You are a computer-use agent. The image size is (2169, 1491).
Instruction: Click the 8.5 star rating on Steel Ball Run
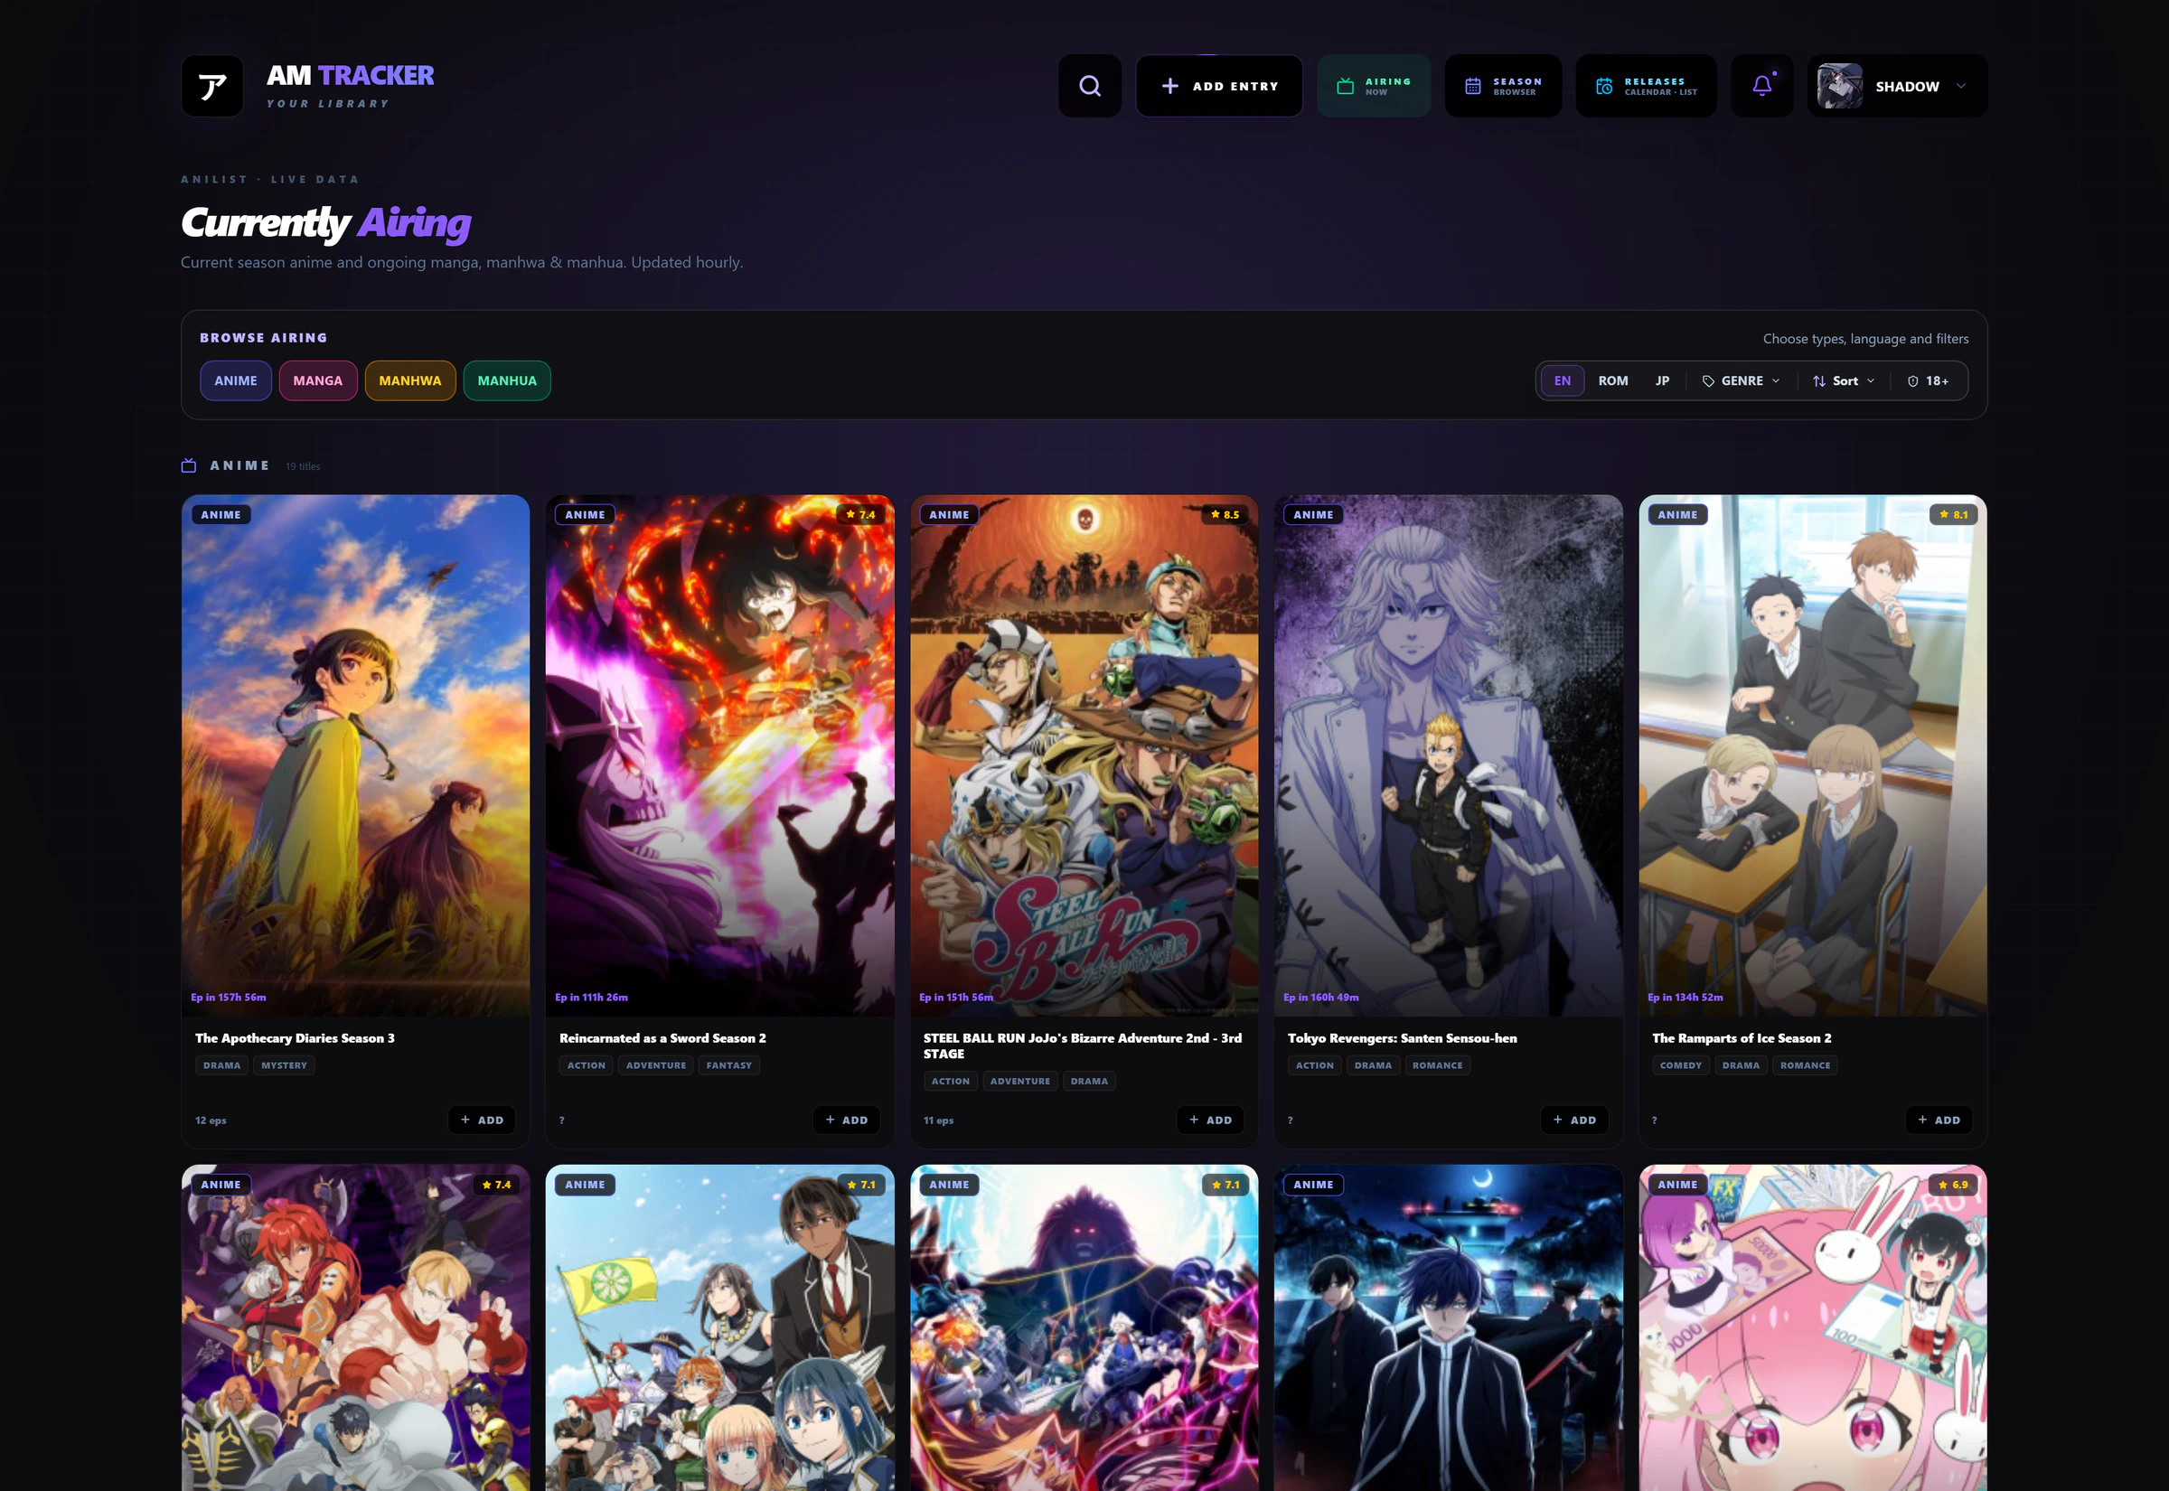click(1225, 515)
